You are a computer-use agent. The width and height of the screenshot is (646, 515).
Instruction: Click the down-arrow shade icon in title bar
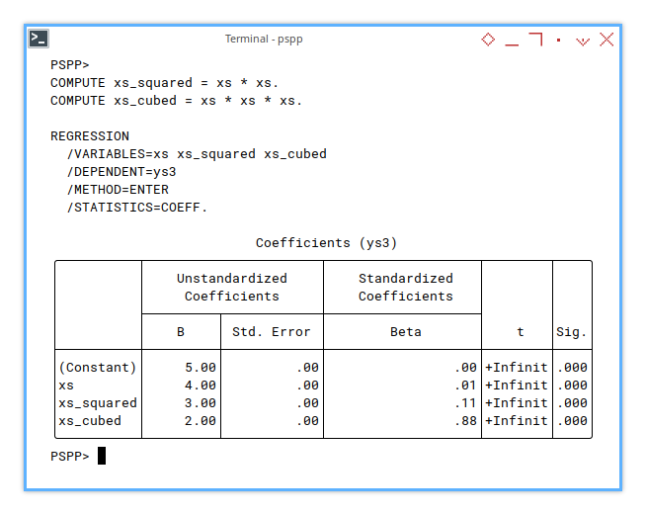[583, 41]
